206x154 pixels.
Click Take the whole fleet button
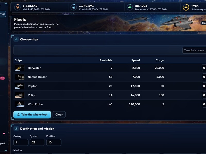tap(32, 114)
